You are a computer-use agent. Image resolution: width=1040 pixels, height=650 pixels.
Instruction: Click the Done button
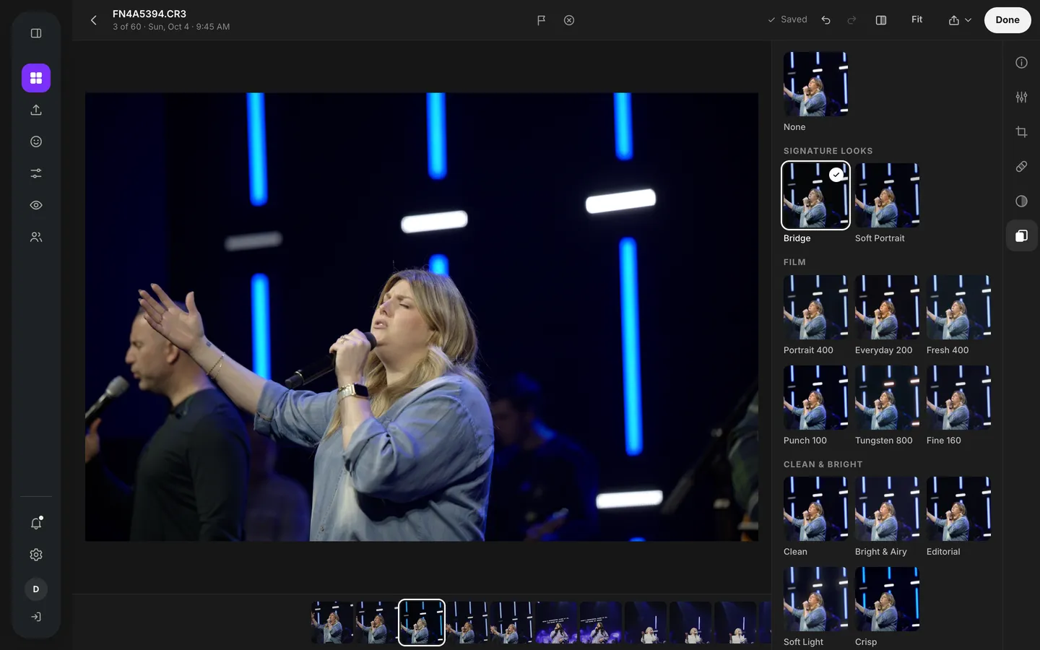pyautogui.click(x=1007, y=20)
